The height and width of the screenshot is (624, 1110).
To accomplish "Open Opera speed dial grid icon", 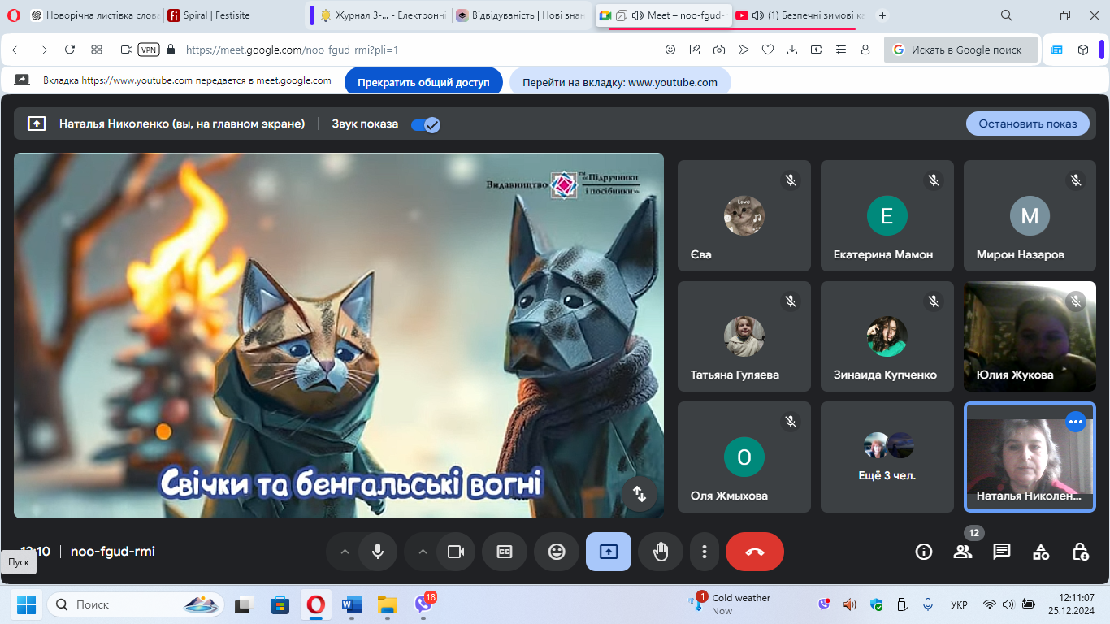I will (97, 50).
